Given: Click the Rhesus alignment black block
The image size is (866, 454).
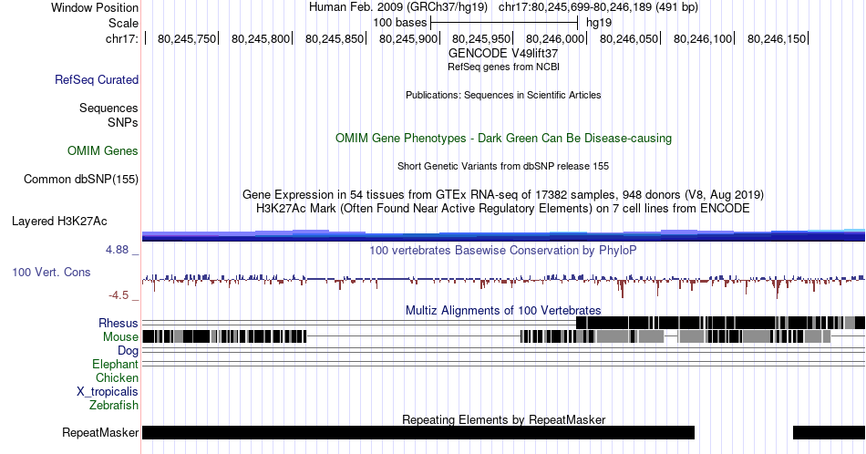Looking at the screenshot, I should [720, 323].
